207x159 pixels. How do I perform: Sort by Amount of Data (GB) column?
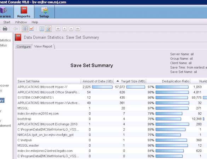[x=97, y=81]
